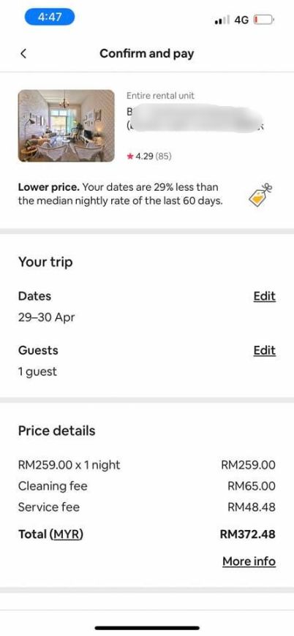
Task: Tap the Confirm and pay title
Action: coord(147,53)
